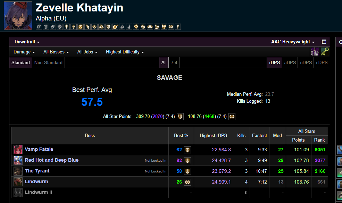This screenshot has width=342, height=203.
Task: Open Zevelle Khatayin's character portrait
Action: point(18,16)
